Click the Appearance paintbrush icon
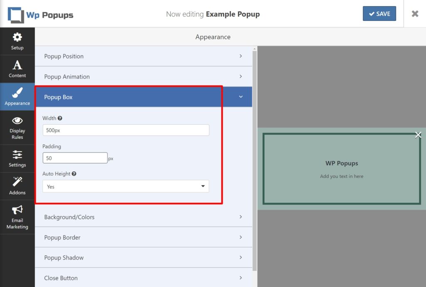 point(17,93)
